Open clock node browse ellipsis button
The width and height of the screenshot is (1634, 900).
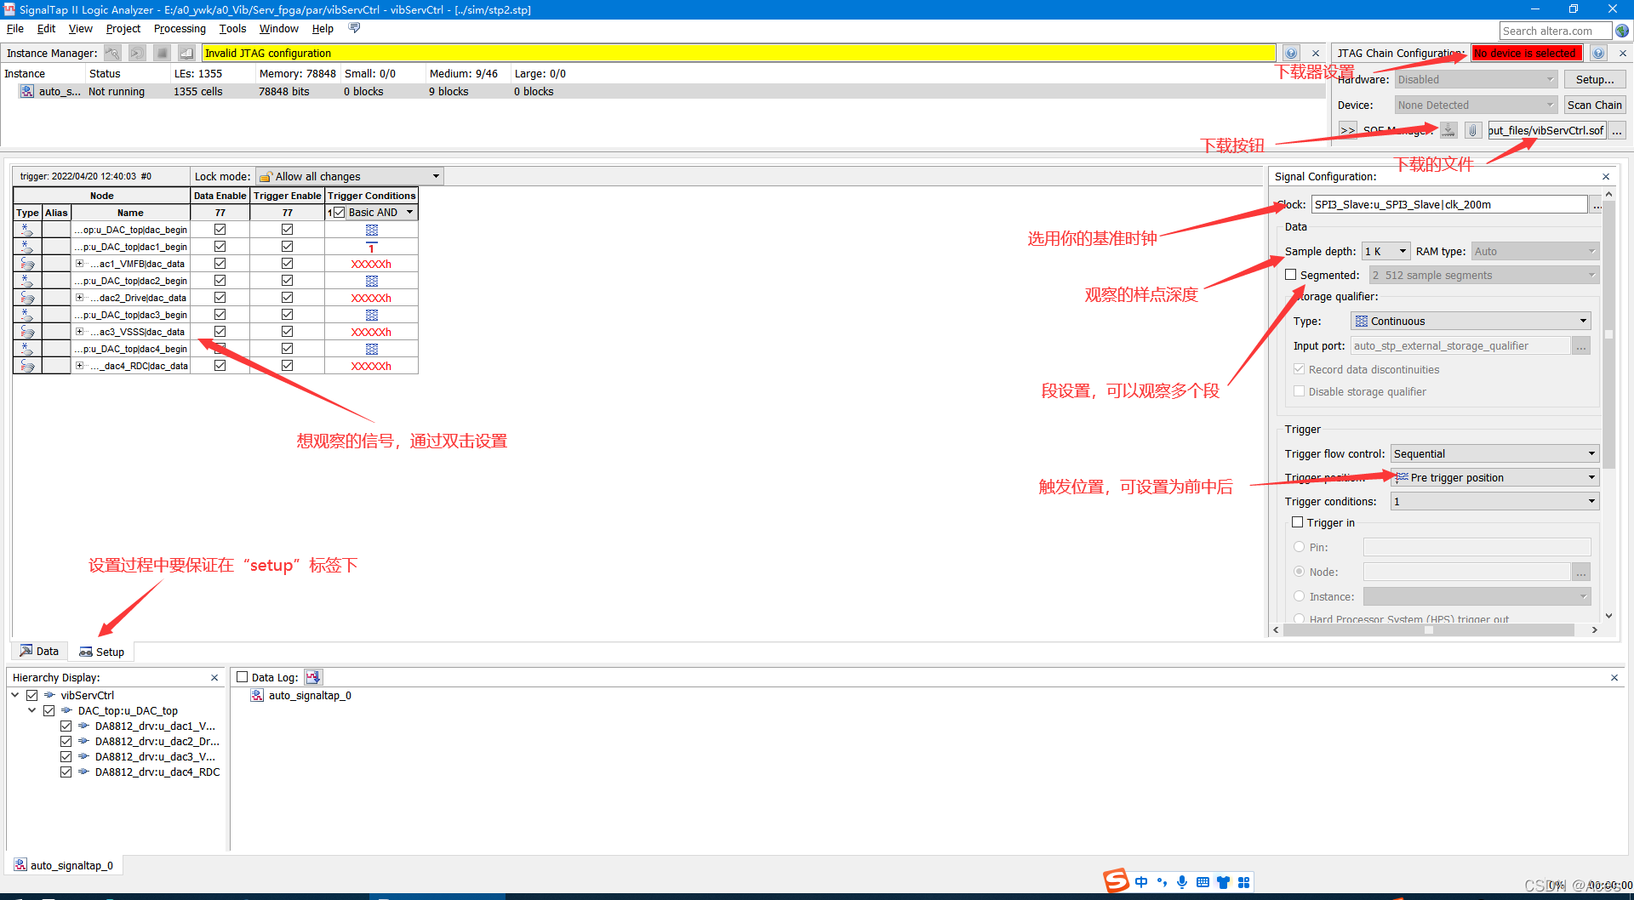tap(1597, 204)
